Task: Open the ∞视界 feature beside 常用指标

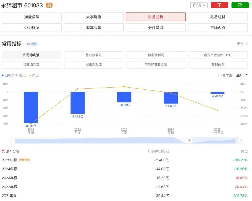Action: (31, 44)
